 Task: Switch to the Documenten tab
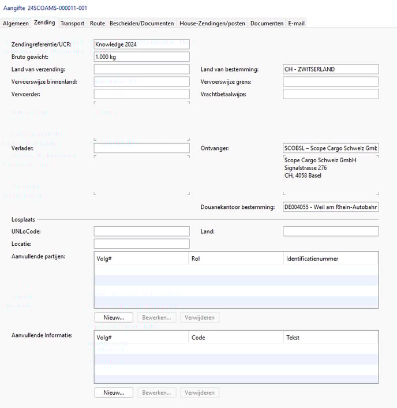point(267,24)
